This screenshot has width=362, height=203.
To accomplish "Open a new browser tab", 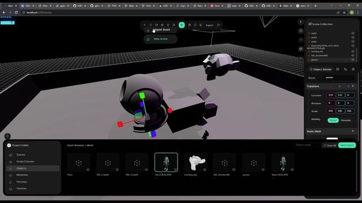I will (316, 6).
